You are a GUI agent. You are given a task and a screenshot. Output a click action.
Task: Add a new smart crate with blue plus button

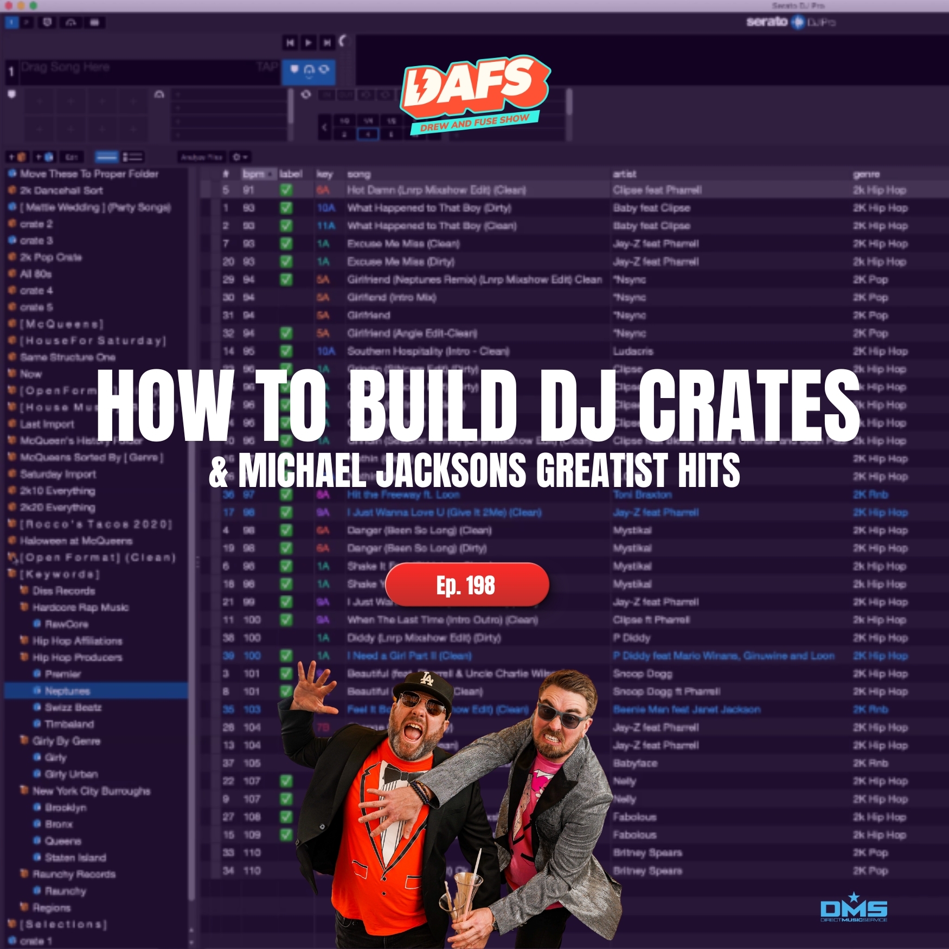tap(44, 157)
